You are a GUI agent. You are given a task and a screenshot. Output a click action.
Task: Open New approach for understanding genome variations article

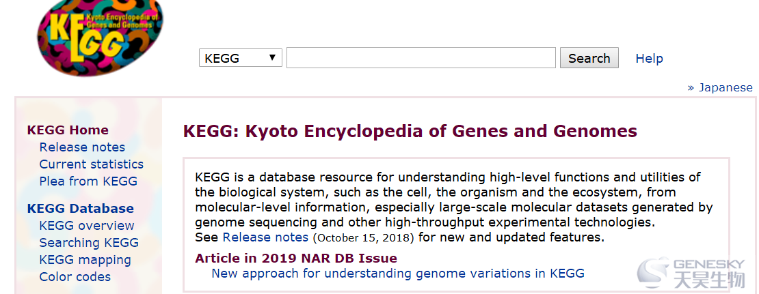click(x=398, y=274)
